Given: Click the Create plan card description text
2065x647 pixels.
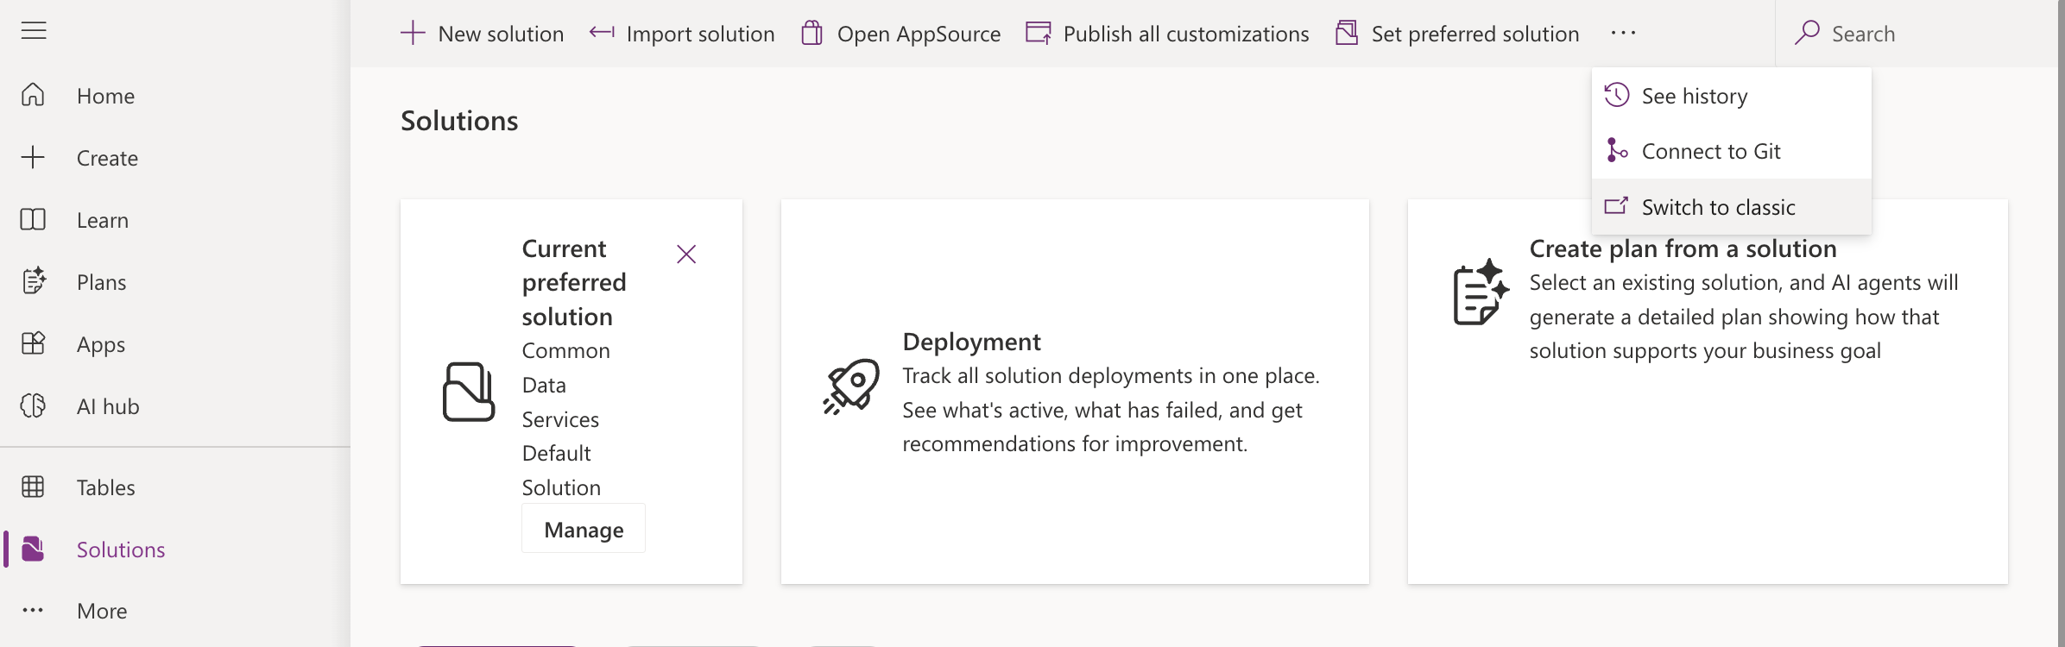Looking at the screenshot, I should pos(1744,317).
